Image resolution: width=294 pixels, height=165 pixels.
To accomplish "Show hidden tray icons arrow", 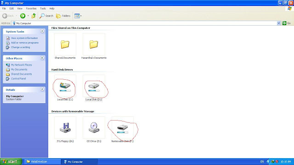I will click(x=268, y=162).
